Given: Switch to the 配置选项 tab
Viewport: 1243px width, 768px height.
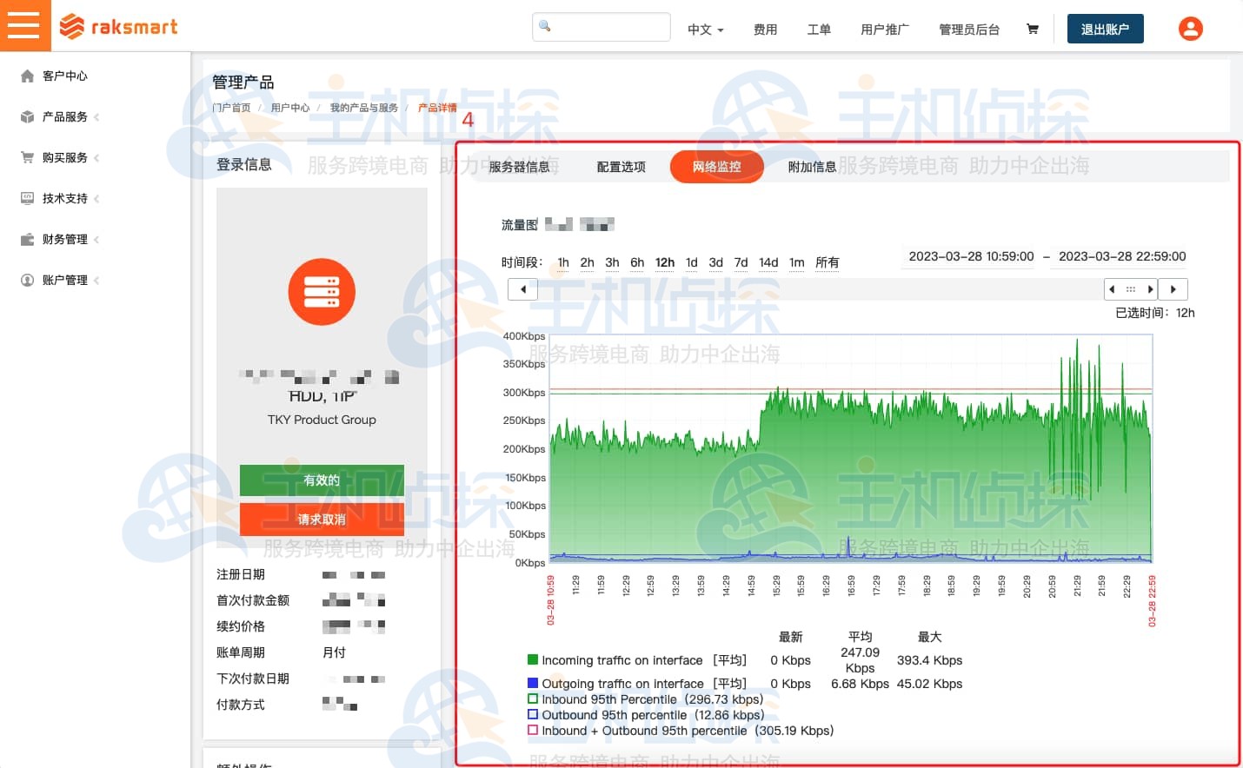Looking at the screenshot, I should coord(621,167).
